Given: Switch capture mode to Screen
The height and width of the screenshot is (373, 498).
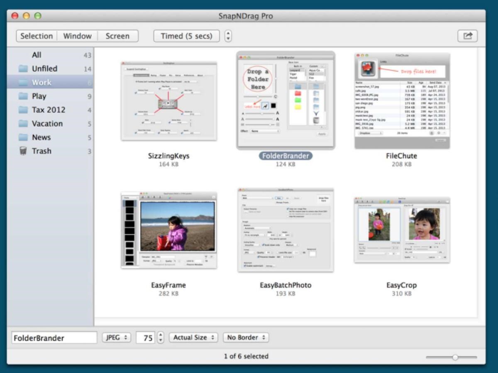Looking at the screenshot, I should pos(117,36).
